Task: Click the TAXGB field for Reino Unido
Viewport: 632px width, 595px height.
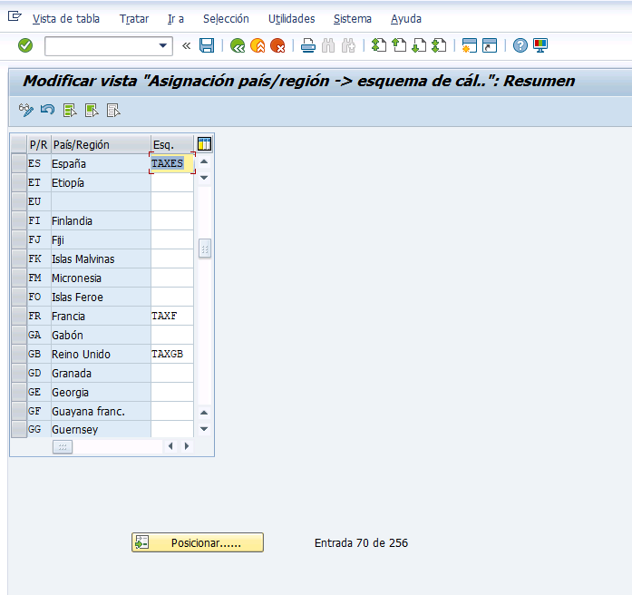Action: coord(172,354)
